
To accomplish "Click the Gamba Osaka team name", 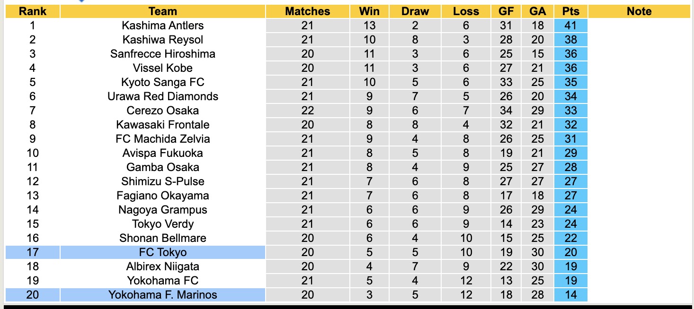I will (x=162, y=167).
